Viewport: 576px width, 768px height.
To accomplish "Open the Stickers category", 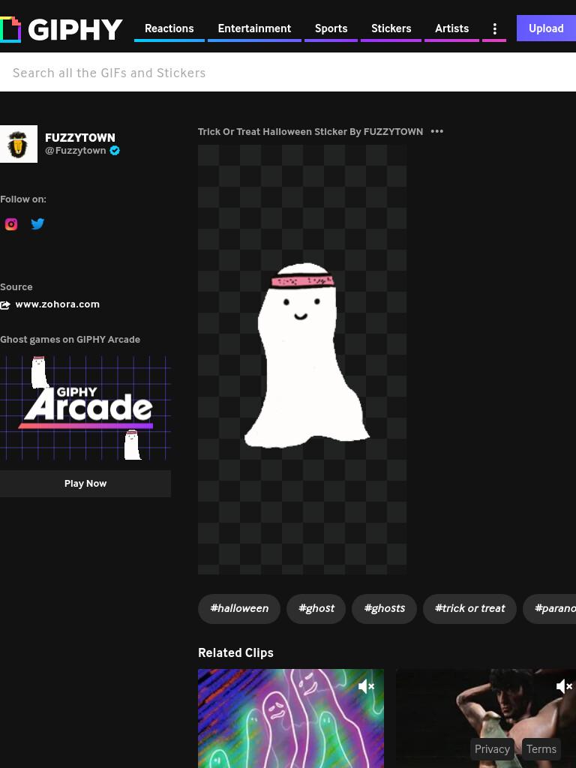I will [391, 28].
